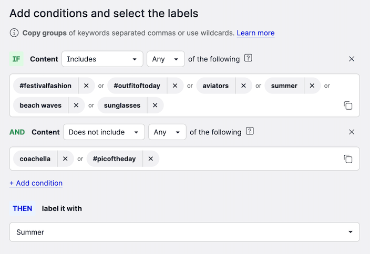
Task: Expand the Any dropdown in IF row
Action: tap(165, 59)
